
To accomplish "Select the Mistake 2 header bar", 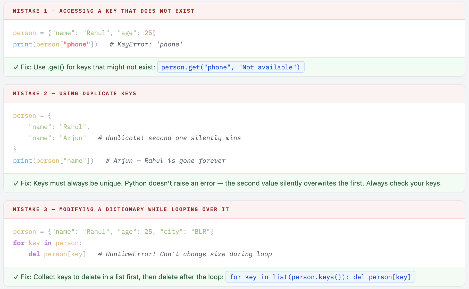I will pyautogui.click(x=75, y=93).
